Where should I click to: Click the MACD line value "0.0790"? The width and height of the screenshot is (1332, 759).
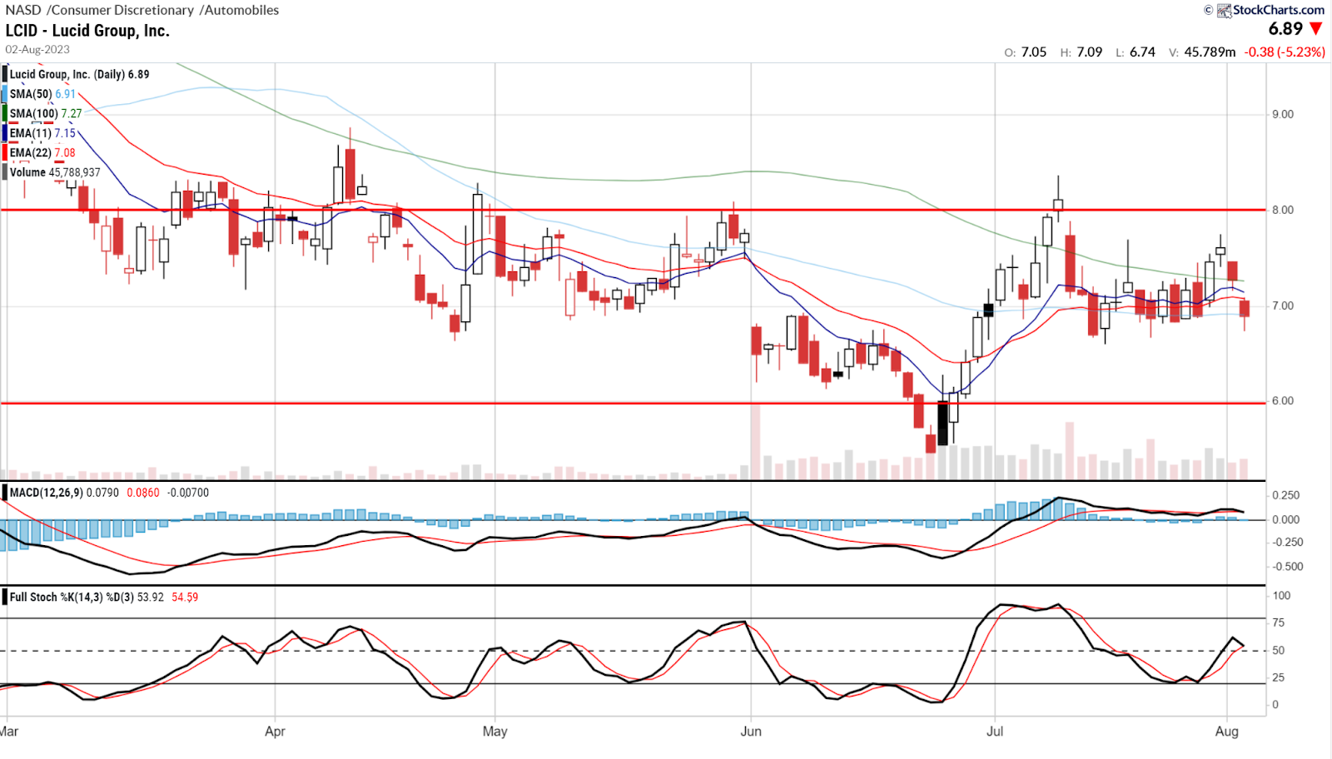(x=102, y=493)
